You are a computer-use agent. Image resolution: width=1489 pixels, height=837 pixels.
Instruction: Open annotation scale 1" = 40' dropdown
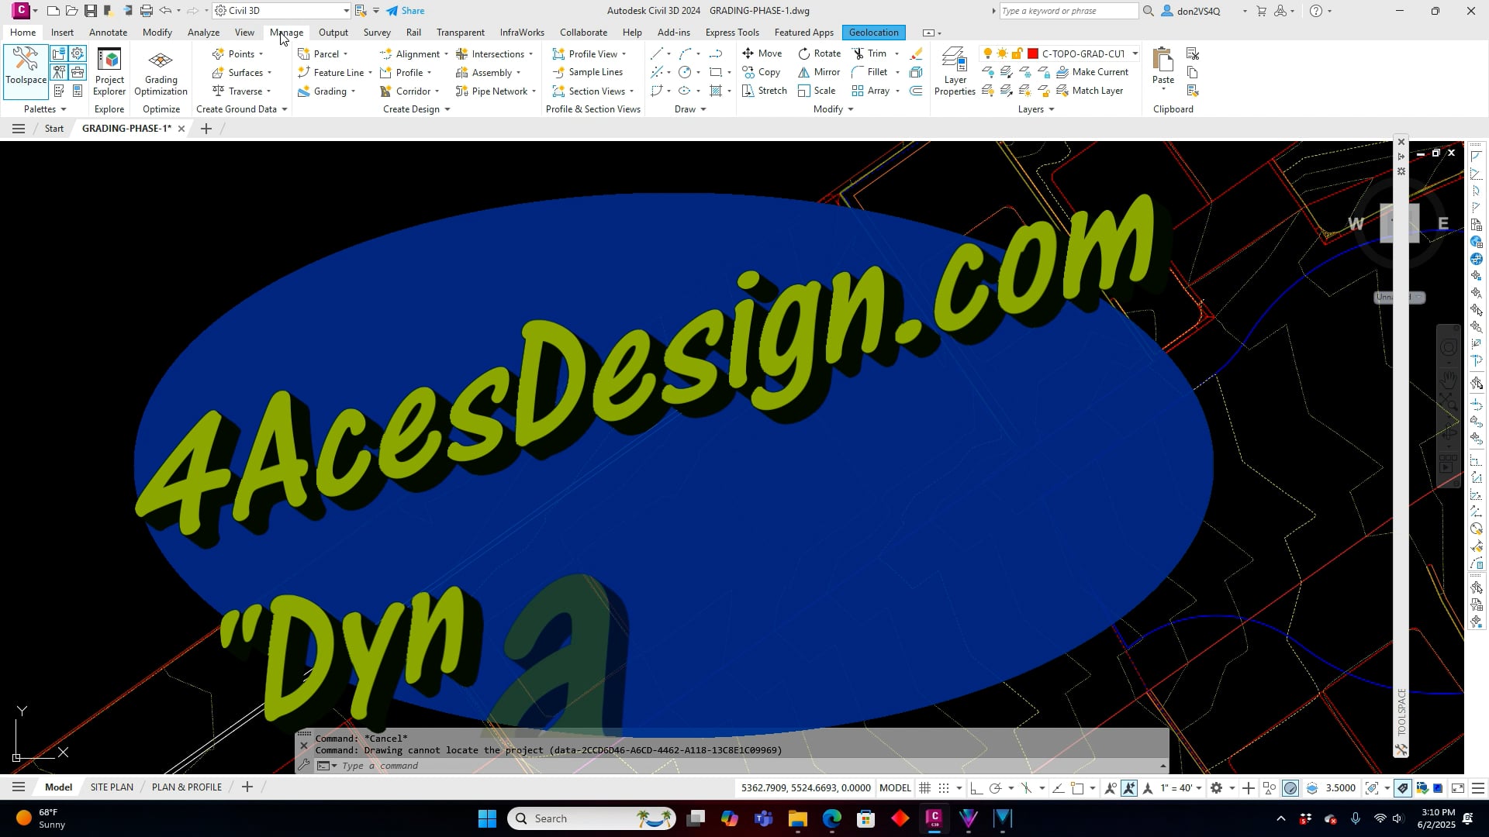tap(1181, 788)
